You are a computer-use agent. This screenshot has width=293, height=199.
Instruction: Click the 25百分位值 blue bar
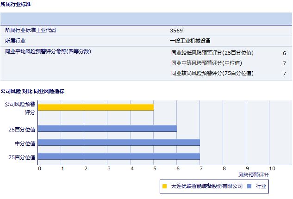click(107, 129)
